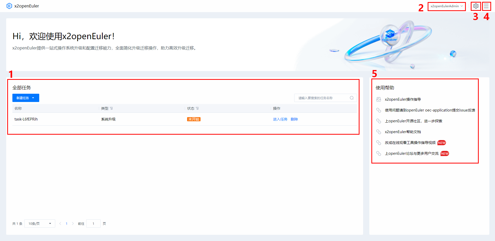Open the 上openEuler论坛与更多用户交流 link
495x241 pixels.
pyautogui.click(x=411, y=153)
